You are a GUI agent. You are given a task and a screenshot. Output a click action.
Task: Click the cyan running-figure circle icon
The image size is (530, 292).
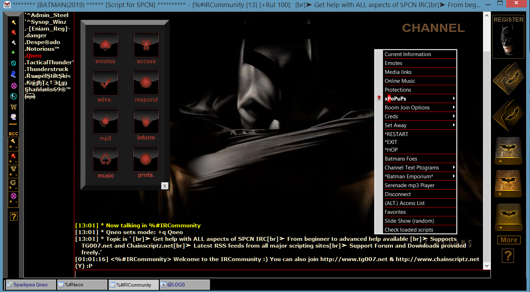tap(14, 96)
